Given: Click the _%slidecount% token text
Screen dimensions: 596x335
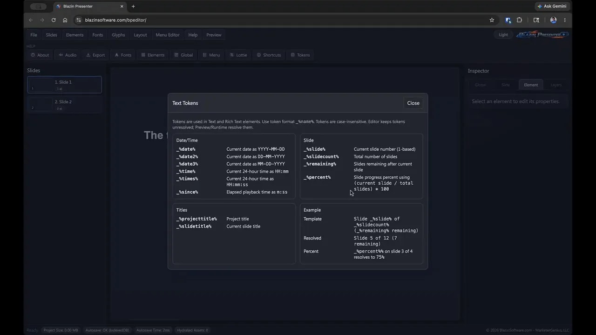Looking at the screenshot, I should click(x=321, y=157).
